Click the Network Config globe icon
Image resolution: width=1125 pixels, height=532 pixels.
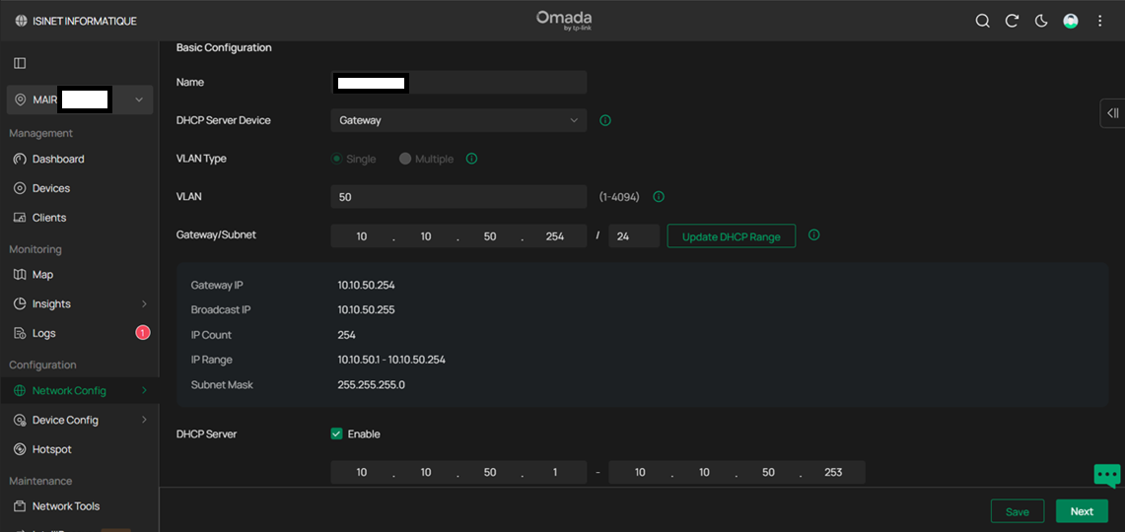20,391
